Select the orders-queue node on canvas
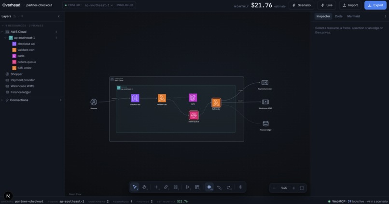This screenshot has height=204, width=389. pos(194,115)
